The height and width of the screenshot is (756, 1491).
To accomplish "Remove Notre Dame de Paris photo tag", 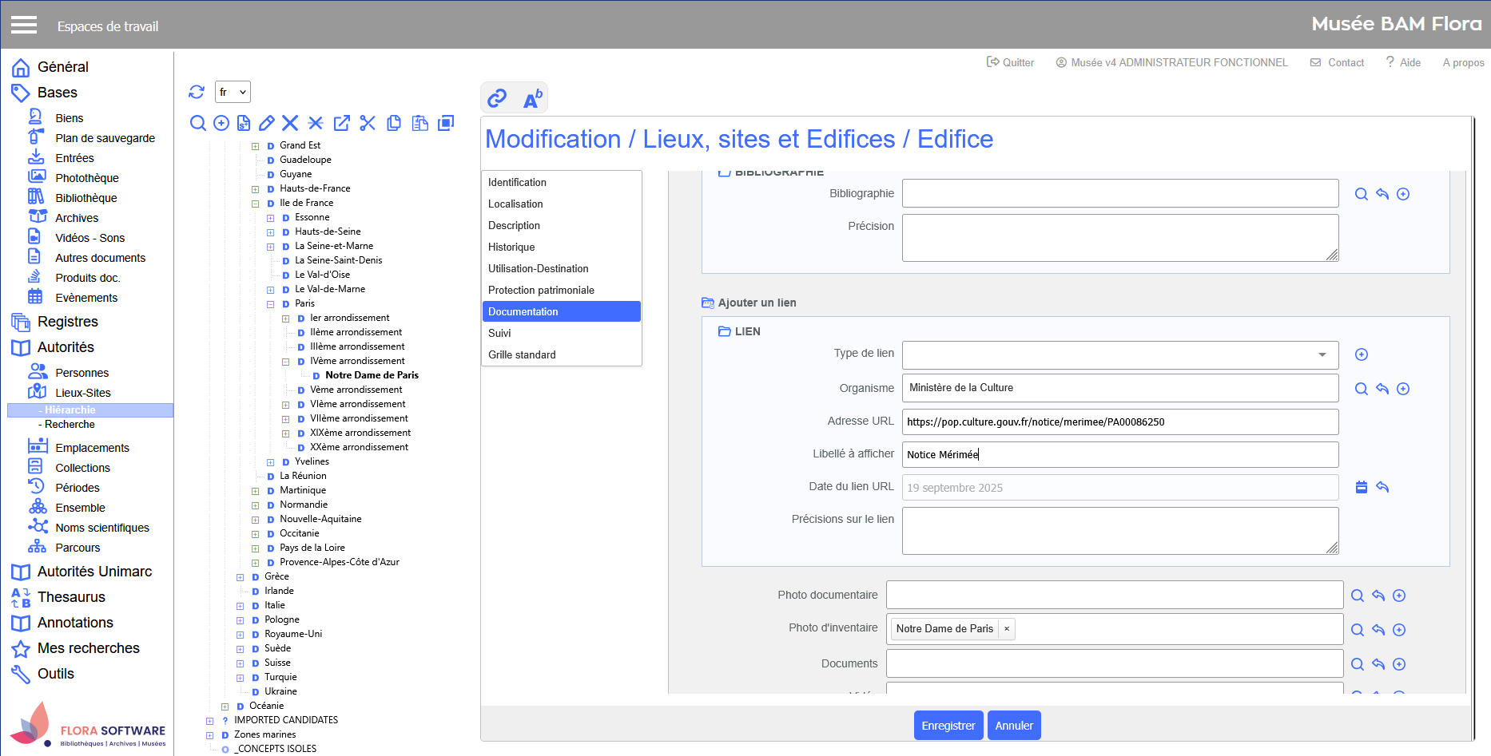I will 1007,629.
